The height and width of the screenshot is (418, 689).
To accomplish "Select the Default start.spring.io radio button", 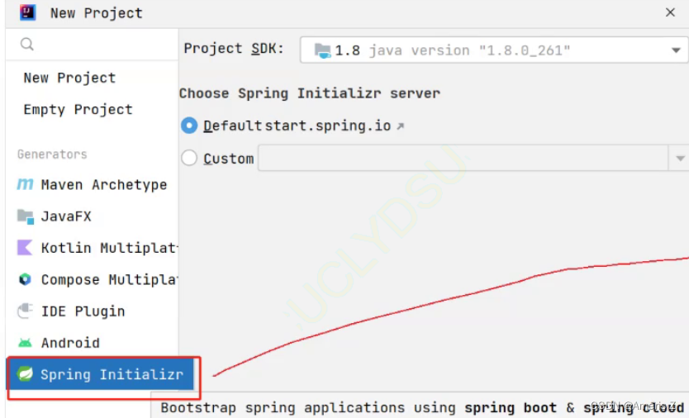I will (x=189, y=126).
